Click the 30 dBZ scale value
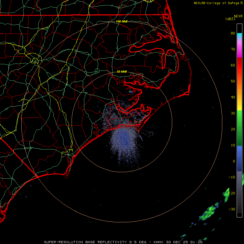Image resolution: width=244 pixels, height=244 pixels. click(x=233, y=113)
